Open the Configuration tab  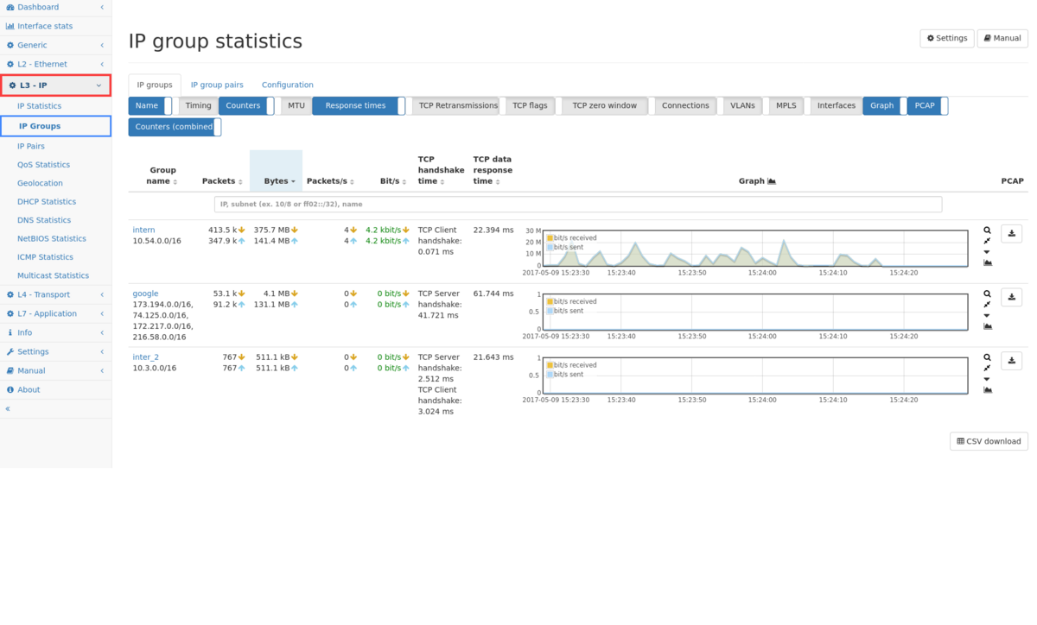[287, 85]
